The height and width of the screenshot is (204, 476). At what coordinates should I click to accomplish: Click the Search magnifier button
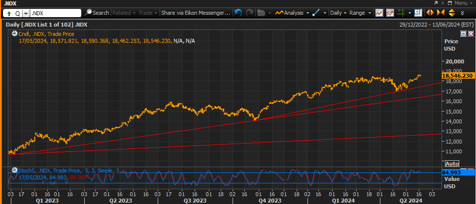pos(97,13)
